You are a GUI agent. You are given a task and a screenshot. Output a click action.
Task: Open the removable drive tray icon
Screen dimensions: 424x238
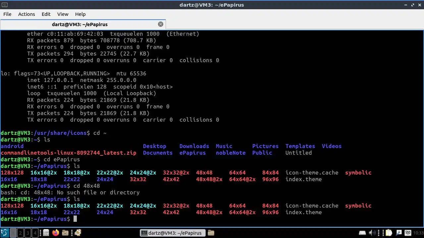(362, 233)
